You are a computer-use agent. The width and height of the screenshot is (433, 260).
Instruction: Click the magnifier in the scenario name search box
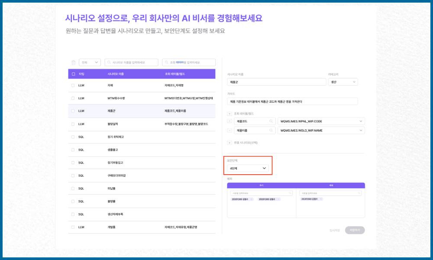pyautogui.click(x=109, y=62)
